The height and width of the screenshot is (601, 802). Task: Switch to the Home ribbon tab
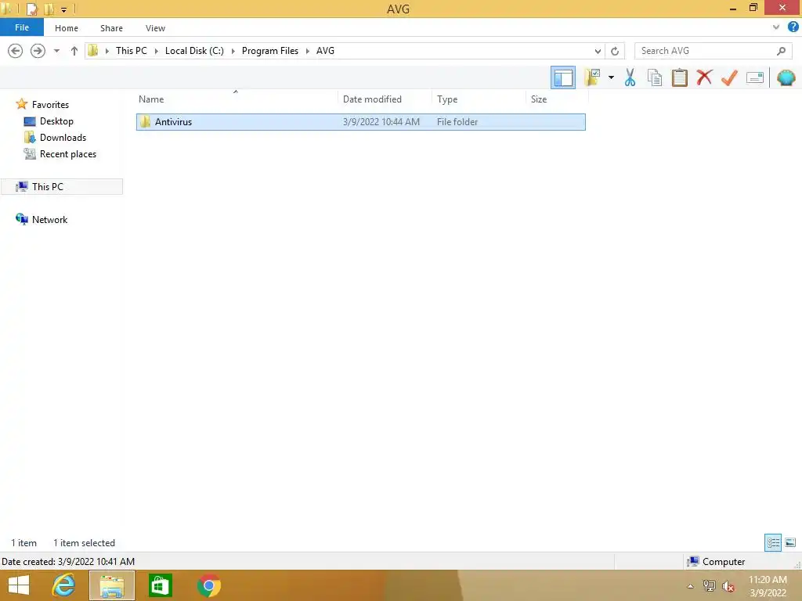(x=67, y=28)
